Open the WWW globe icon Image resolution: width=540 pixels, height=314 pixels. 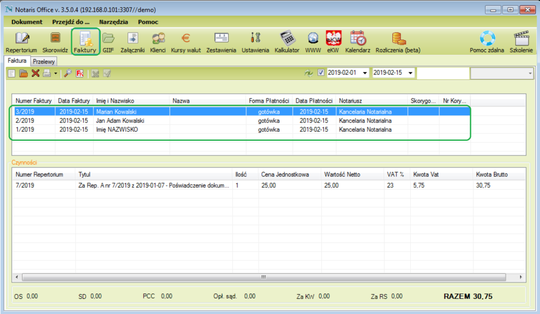coord(313,42)
